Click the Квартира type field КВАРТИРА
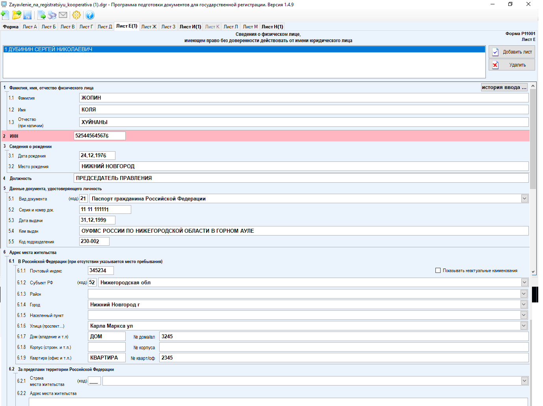Screen dimensions: 543x406 pyautogui.click(x=107, y=358)
